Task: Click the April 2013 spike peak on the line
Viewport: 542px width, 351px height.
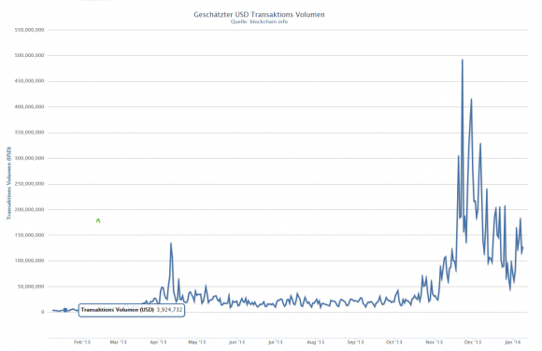Action: [171, 244]
